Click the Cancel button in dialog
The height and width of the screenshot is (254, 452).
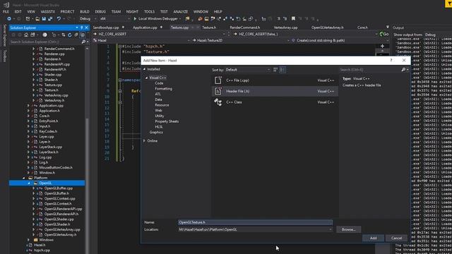[396, 238]
